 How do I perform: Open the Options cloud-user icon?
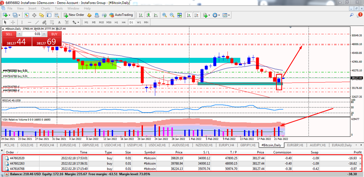pyautogui.click(x=97, y=15)
